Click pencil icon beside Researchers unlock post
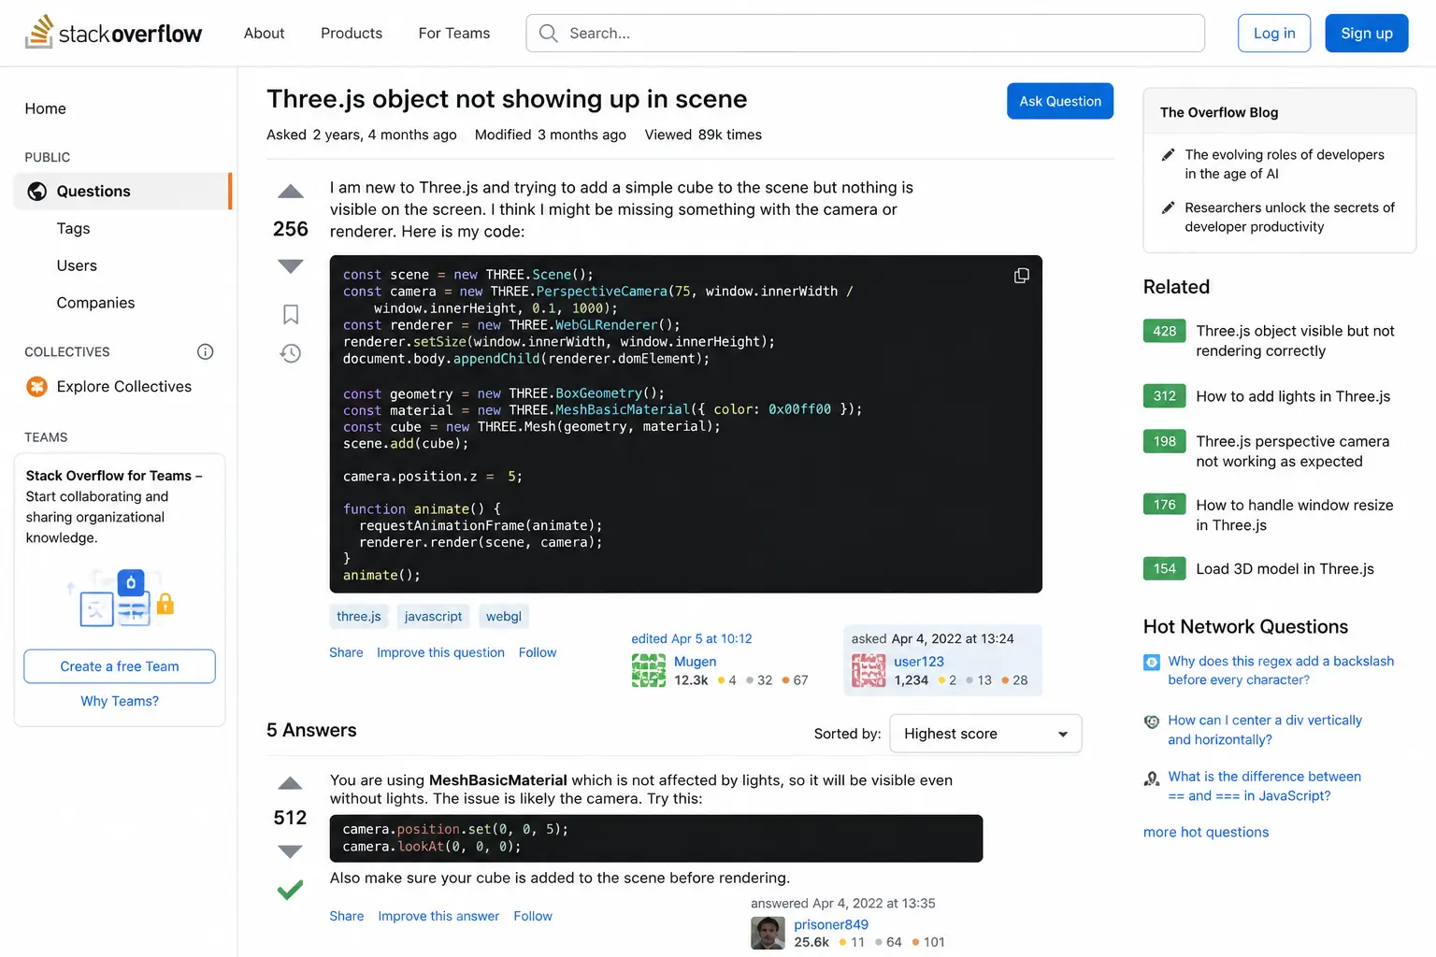Image resolution: width=1436 pixels, height=957 pixels. click(1168, 207)
